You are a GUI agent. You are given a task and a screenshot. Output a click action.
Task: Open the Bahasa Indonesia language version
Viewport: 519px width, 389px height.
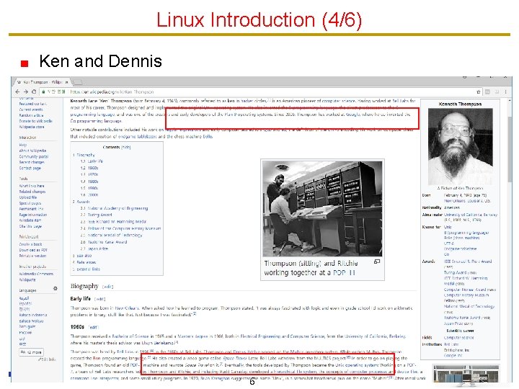[x=33, y=315]
